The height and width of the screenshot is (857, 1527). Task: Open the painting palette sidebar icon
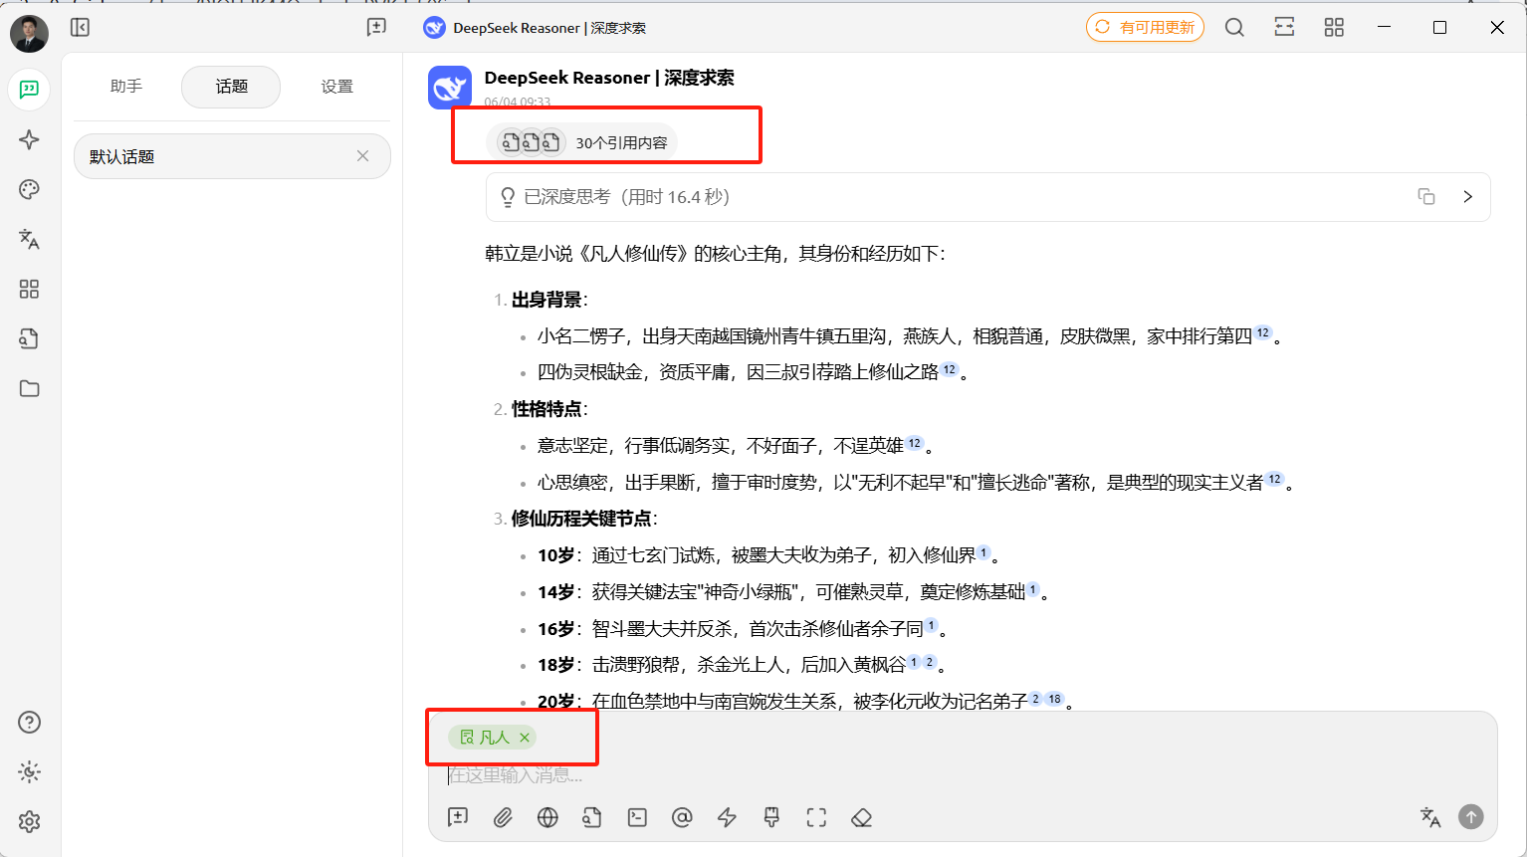[x=29, y=189]
